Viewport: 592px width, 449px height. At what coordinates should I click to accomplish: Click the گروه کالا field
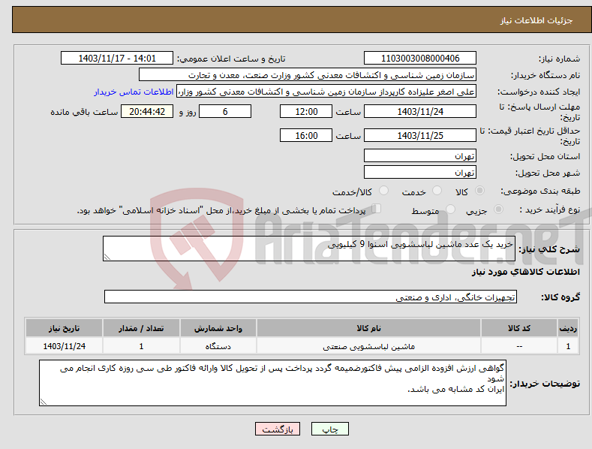click(x=311, y=297)
